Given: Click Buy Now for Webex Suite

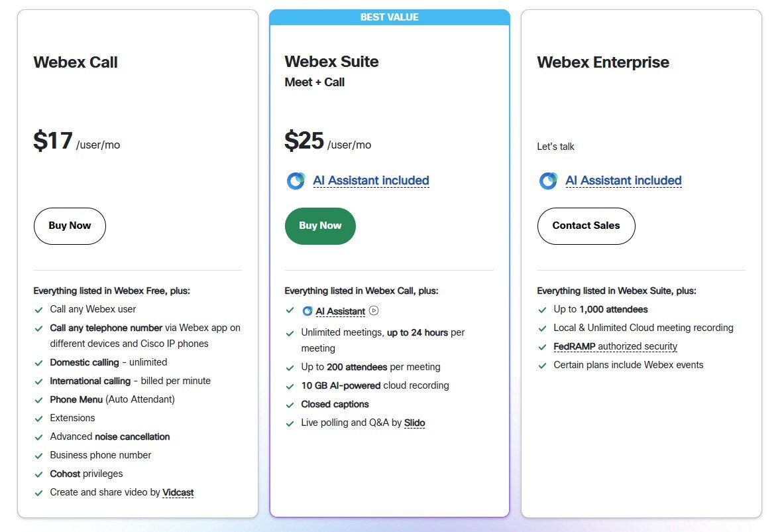Looking at the screenshot, I should [320, 226].
